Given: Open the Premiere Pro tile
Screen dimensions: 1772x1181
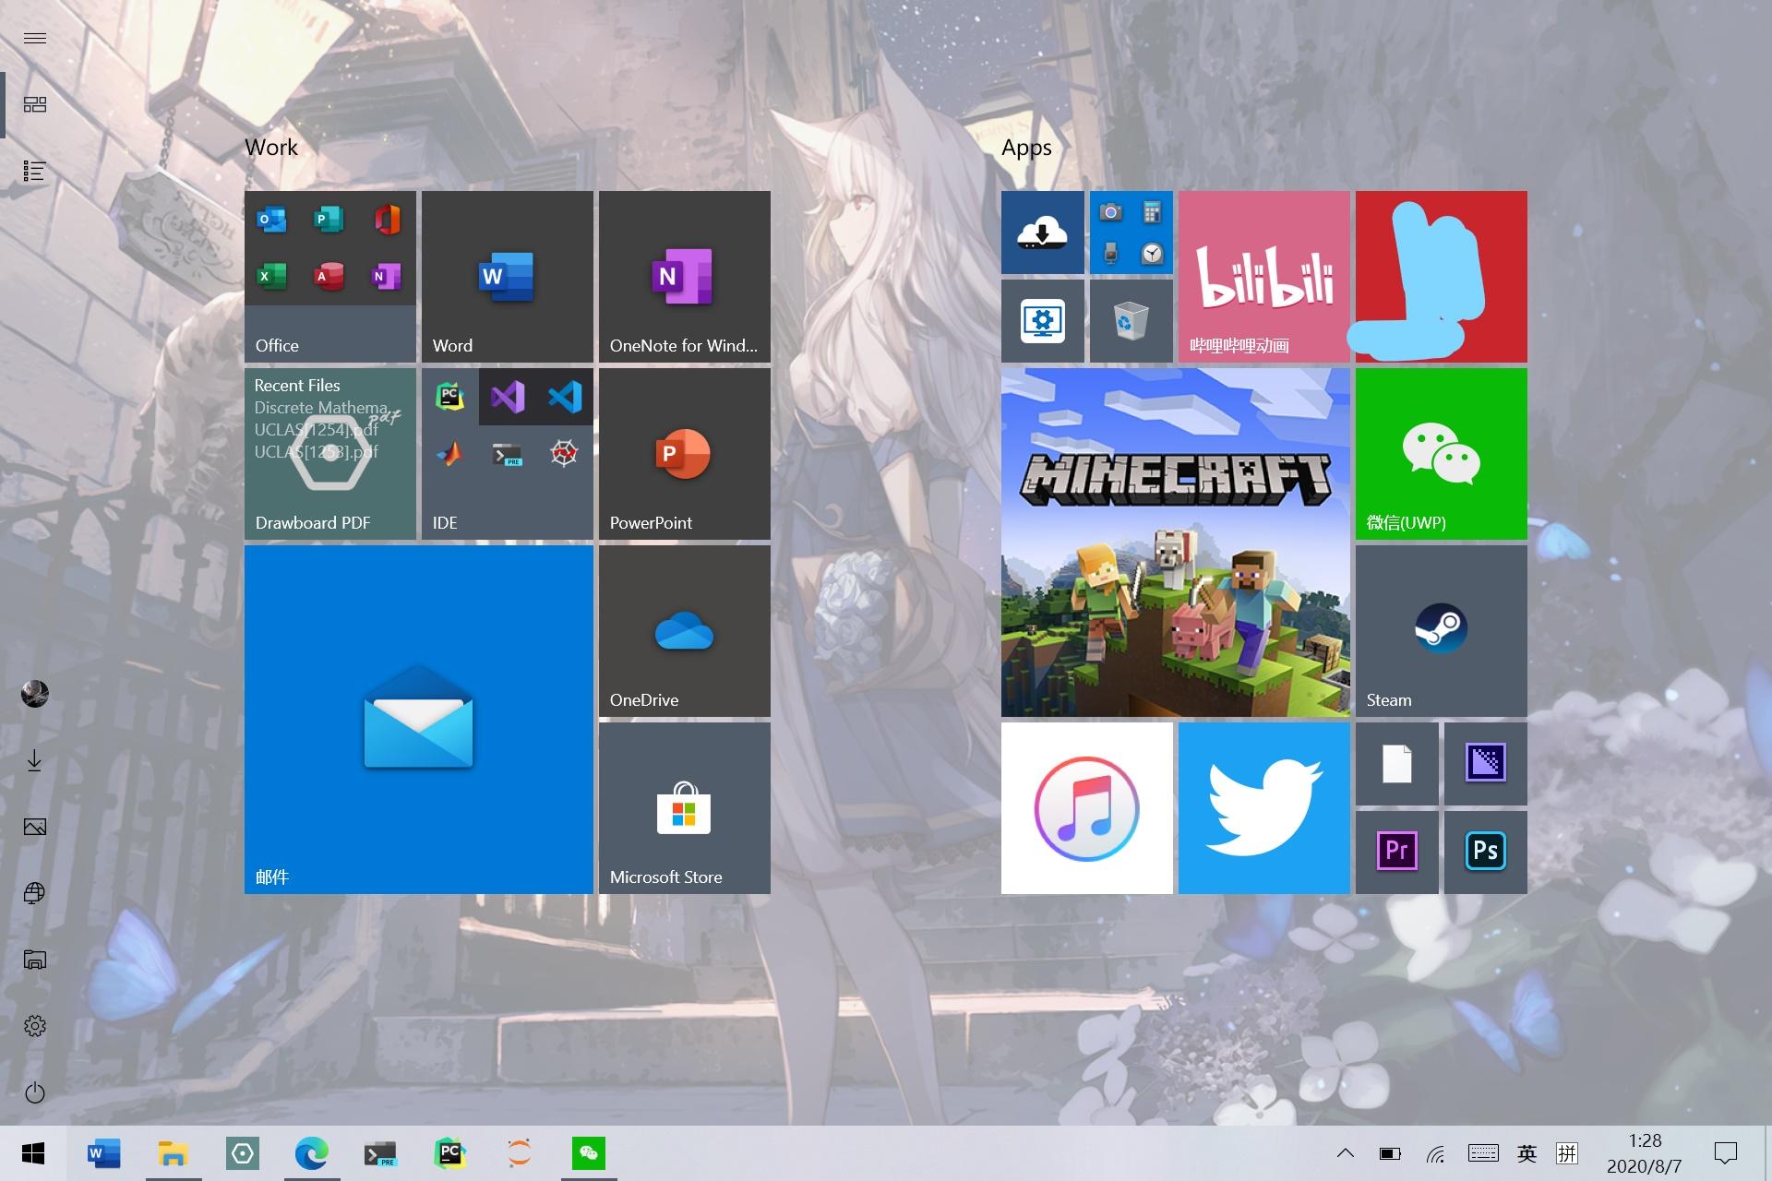Looking at the screenshot, I should 1396,852.
